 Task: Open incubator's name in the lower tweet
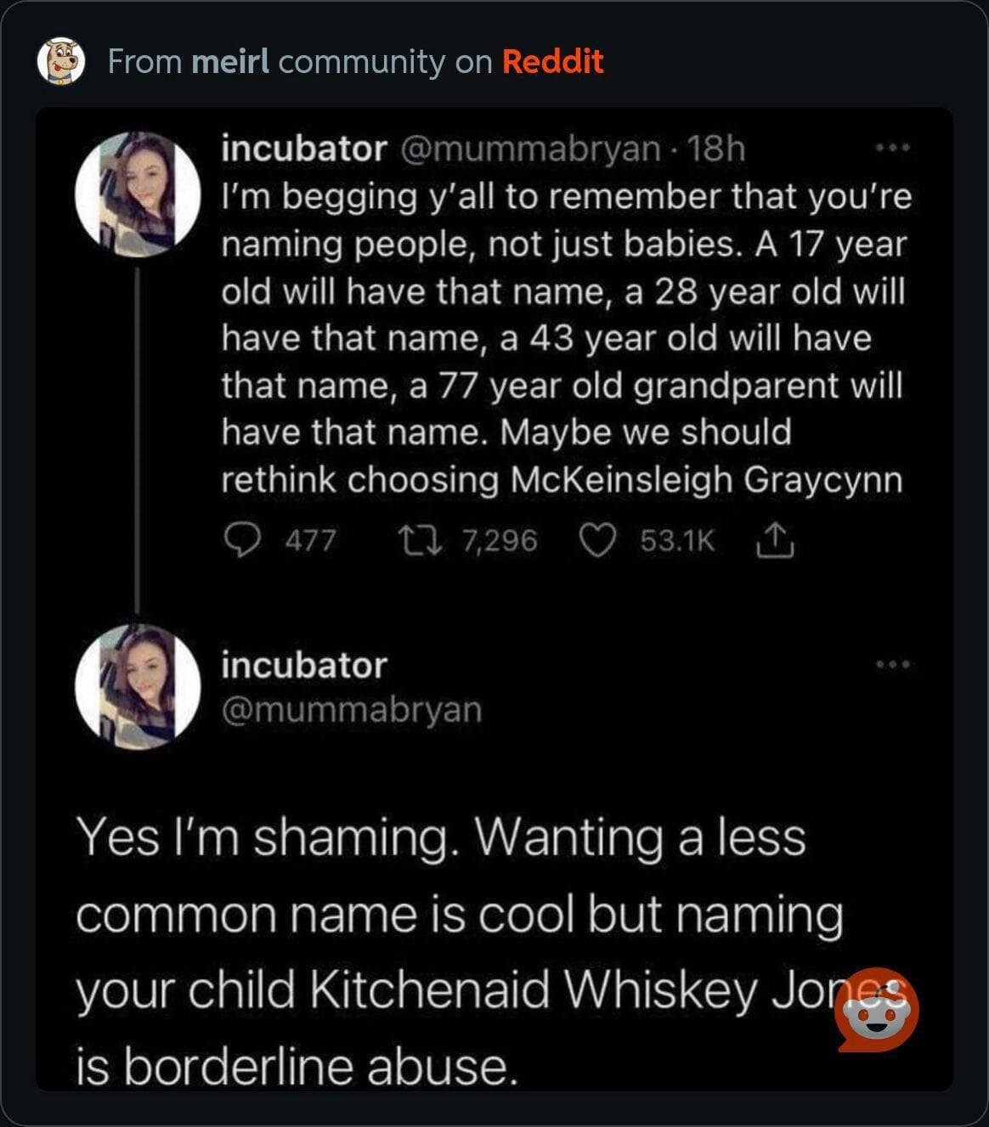[x=303, y=665]
